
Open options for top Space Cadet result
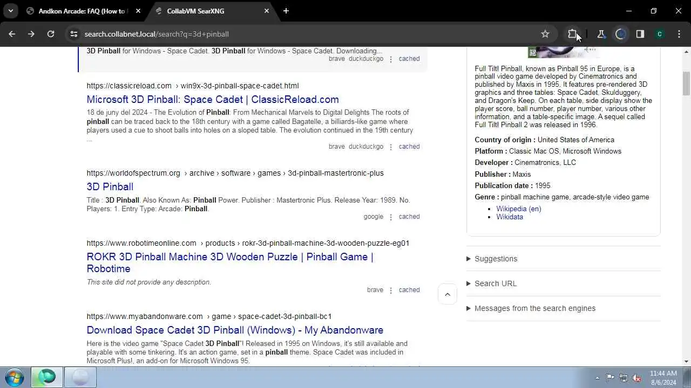point(391,59)
